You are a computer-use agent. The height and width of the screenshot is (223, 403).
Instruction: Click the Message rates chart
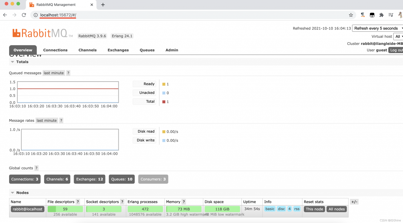click(70, 139)
